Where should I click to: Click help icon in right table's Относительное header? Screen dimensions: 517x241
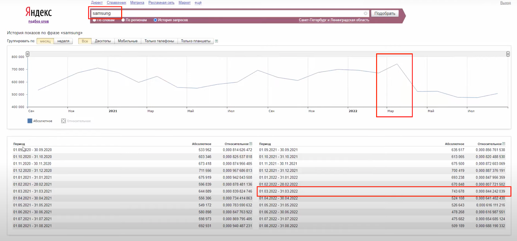(x=504, y=144)
